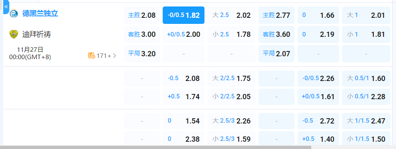Pick 小 1/1.5 at 1.50
The height and width of the screenshot is (149, 396).
pos(366,138)
